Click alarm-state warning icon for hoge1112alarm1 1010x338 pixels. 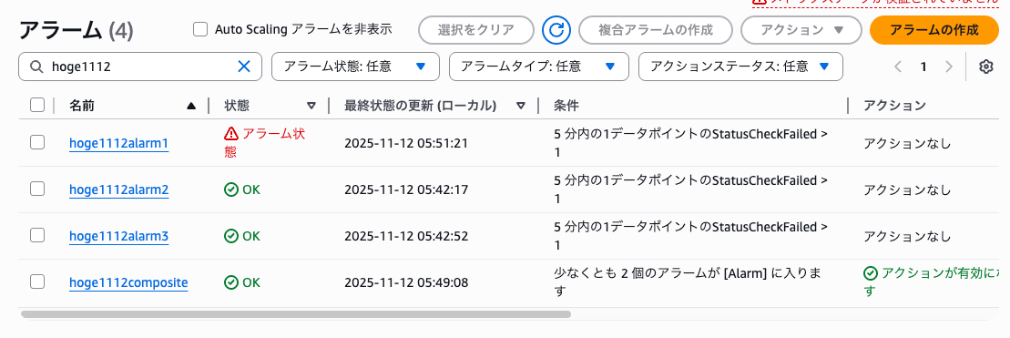[x=230, y=134]
